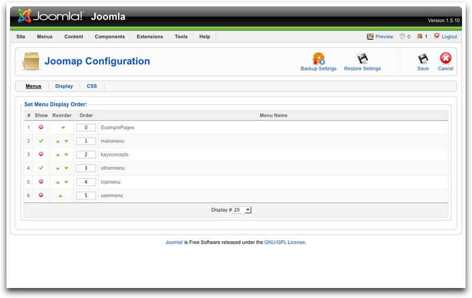Click the logged-in users count icon
Image resolution: width=472 pixels, height=298 pixels.
[x=419, y=36]
